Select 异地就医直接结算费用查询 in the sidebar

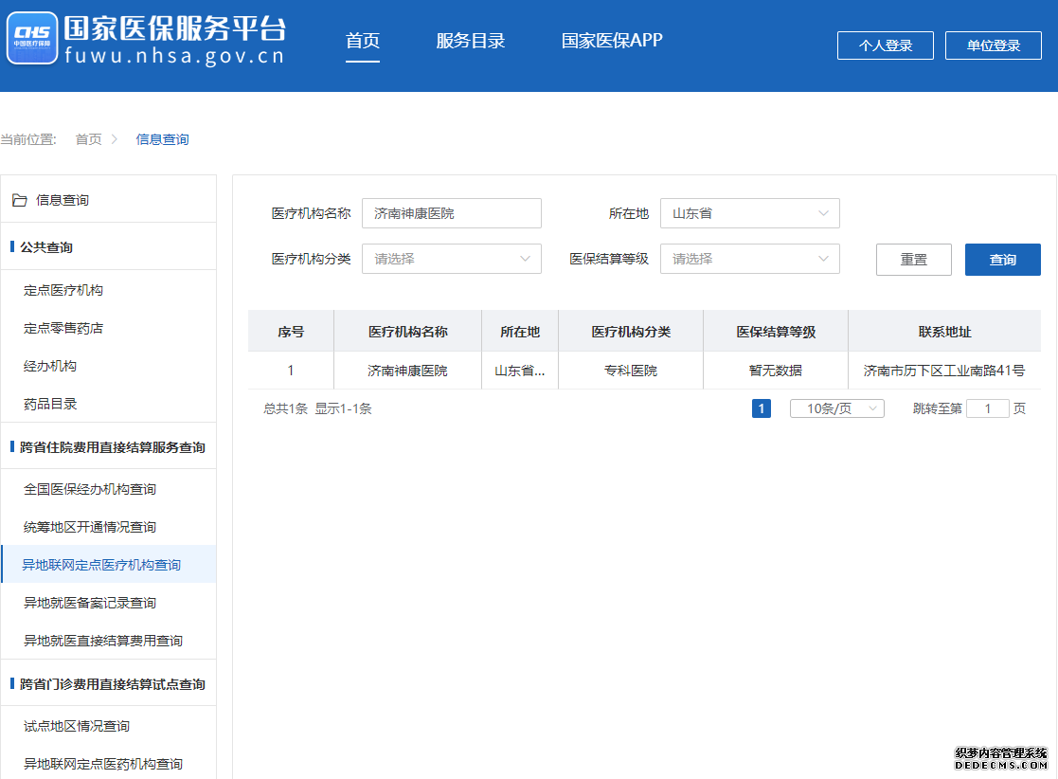(103, 640)
